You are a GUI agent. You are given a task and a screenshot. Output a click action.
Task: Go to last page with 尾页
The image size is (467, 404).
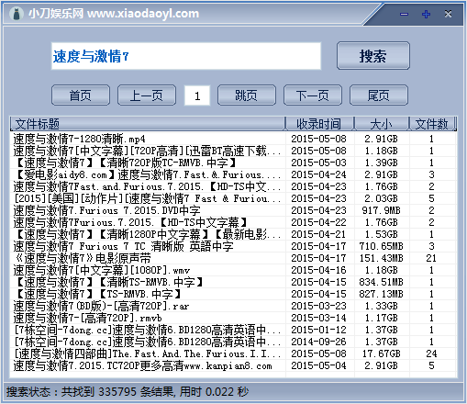(379, 95)
